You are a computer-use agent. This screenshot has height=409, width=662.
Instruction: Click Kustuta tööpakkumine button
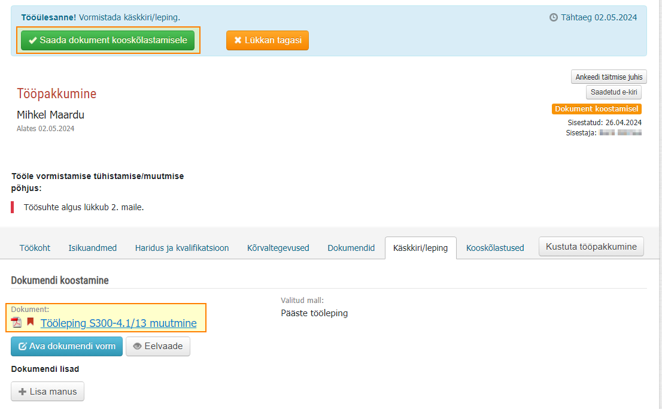coord(591,247)
